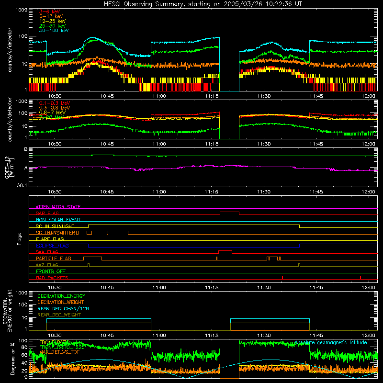Click the BAD_PACKETS spike near 11:35

click(x=282, y=278)
